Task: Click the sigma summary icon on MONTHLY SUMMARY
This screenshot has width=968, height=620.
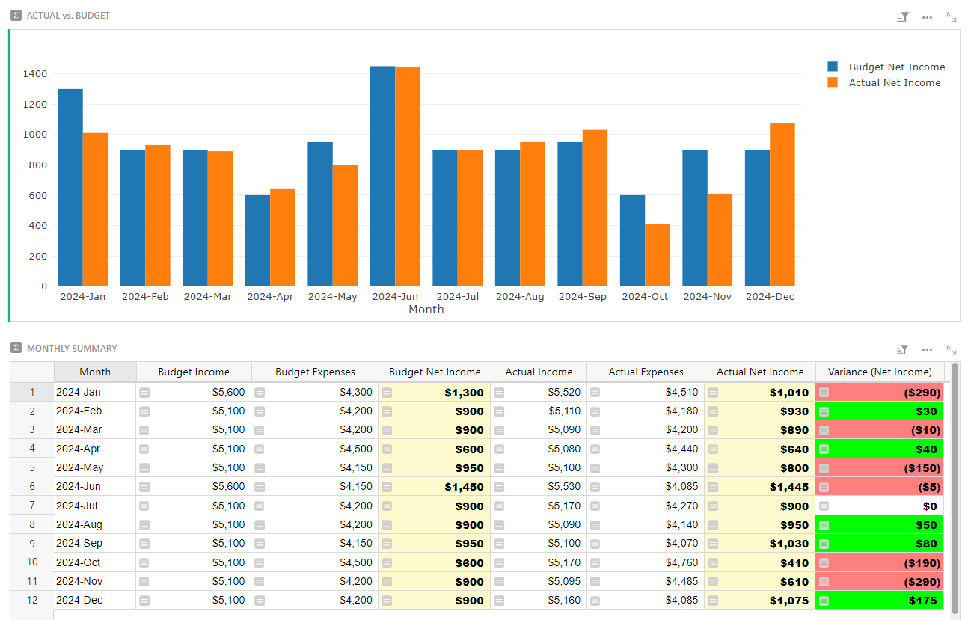Action: coord(14,348)
